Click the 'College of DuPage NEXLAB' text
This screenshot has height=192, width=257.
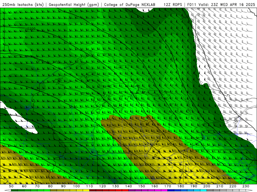coord(130,4)
